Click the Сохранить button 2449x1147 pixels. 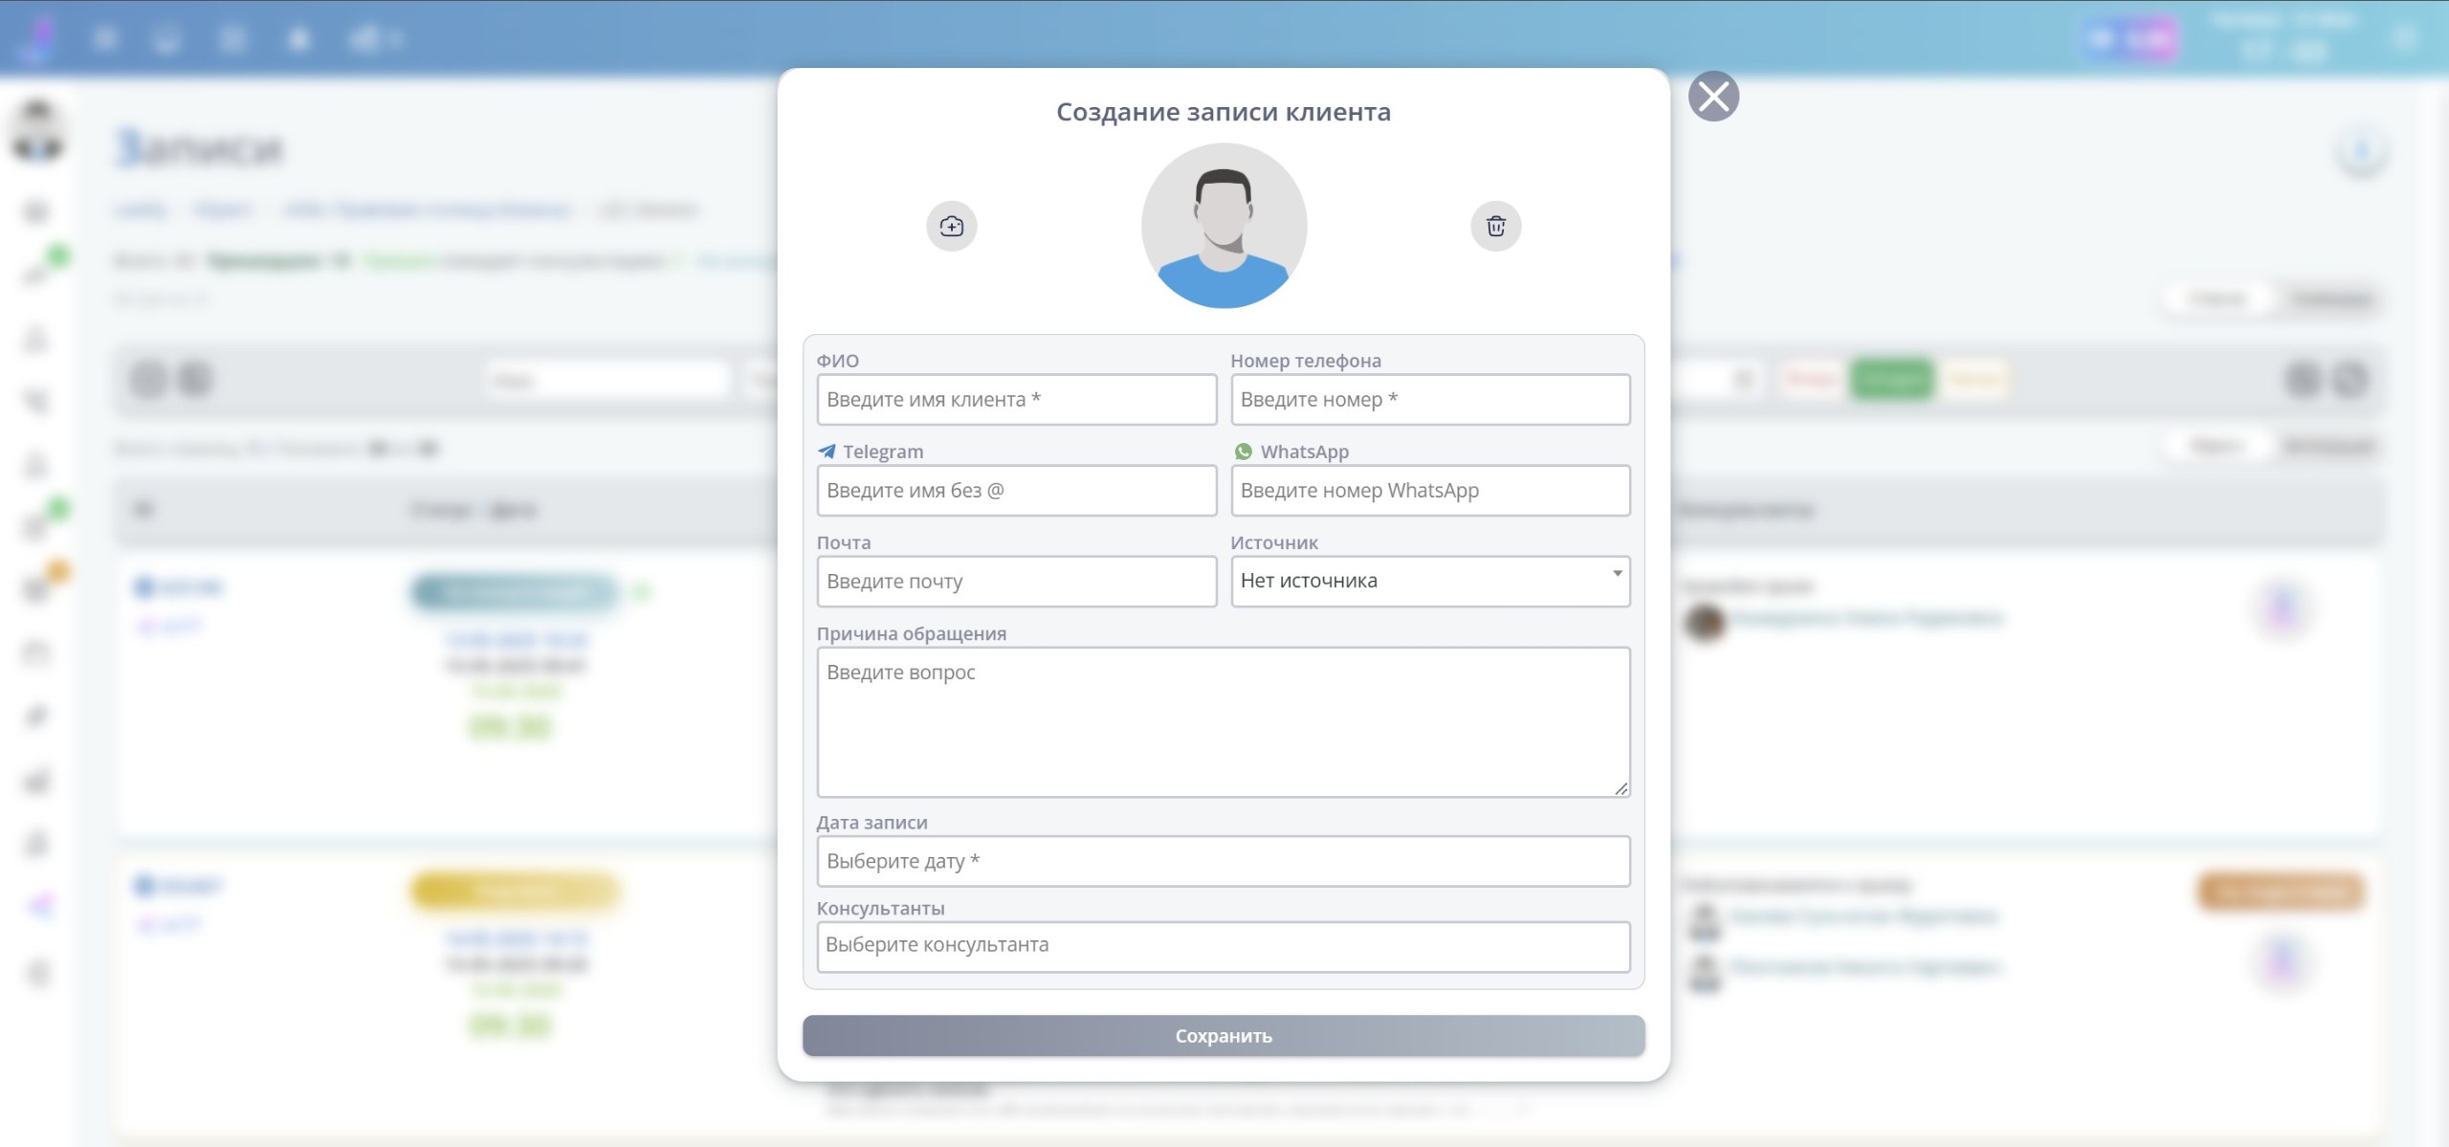[x=1224, y=1035]
